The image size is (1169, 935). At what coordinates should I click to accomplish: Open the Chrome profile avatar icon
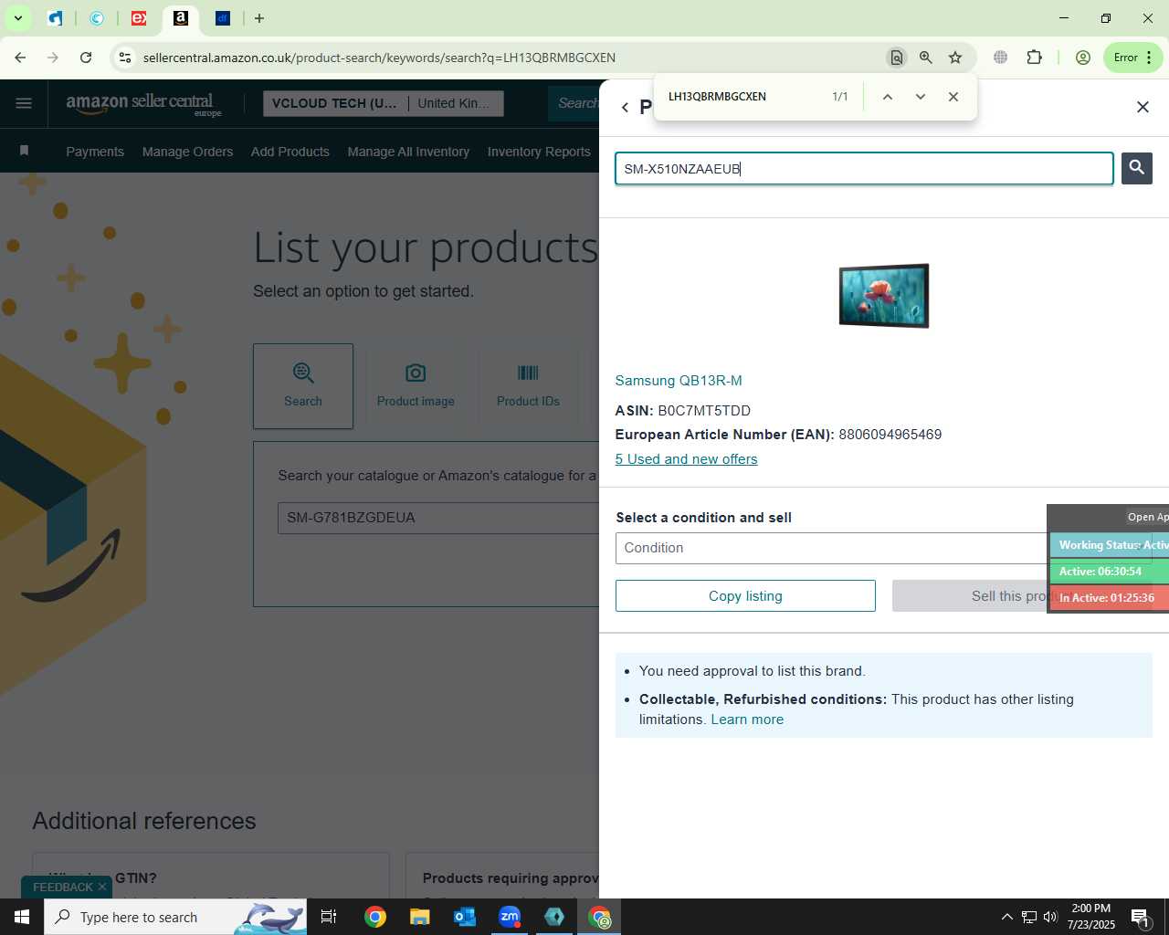pyautogui.click(x=1083, y=58)
